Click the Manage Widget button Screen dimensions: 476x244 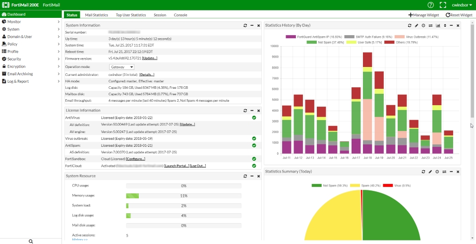pyautogui.click(x=423, y=15)
